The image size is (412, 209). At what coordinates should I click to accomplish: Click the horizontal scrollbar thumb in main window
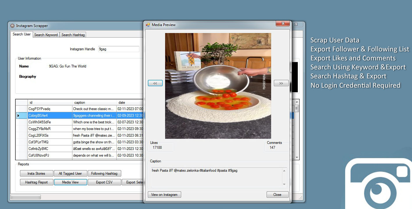(26, 197)
